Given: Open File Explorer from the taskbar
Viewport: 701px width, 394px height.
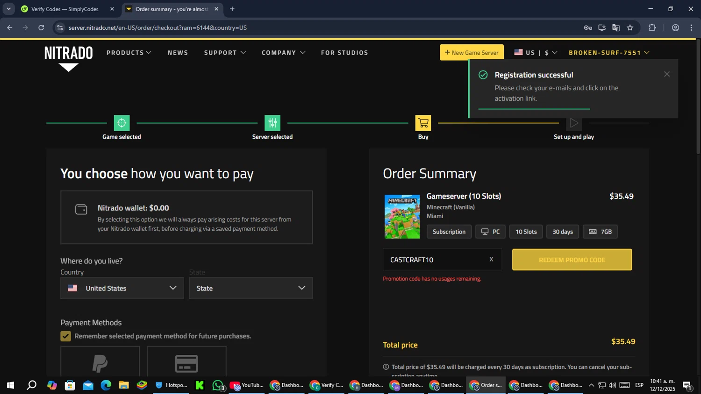Looking at the screenshot, I should pyautogui.click(x=124, y=385).
